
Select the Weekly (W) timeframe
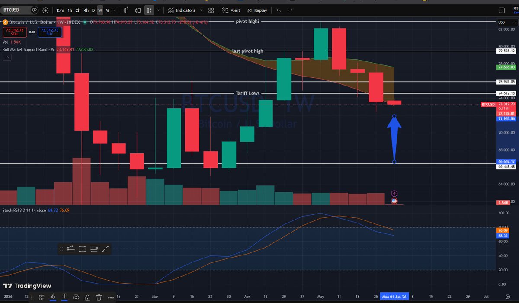(100, 10)
